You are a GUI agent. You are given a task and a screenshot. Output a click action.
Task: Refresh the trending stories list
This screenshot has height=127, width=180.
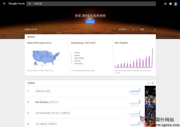pyautogui.click(x=152, y=83)
